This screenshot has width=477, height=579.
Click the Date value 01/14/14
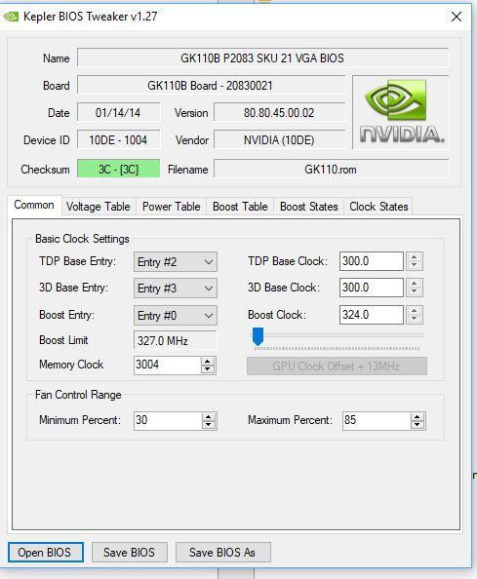[118, 113]
